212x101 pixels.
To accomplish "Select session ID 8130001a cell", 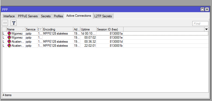I will (116, 33).
